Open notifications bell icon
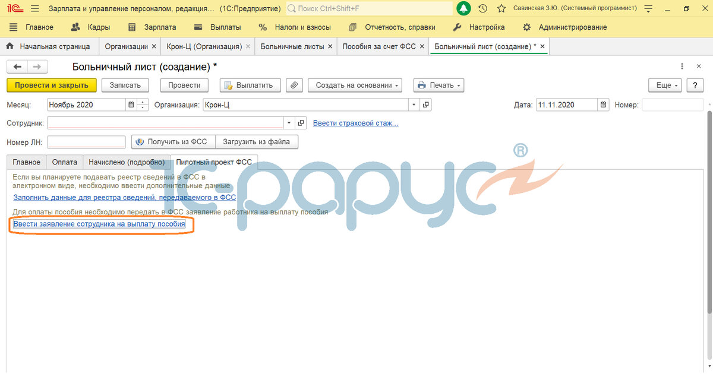The width and height of the screenshot is (713, 374). [x=463, y=8]
